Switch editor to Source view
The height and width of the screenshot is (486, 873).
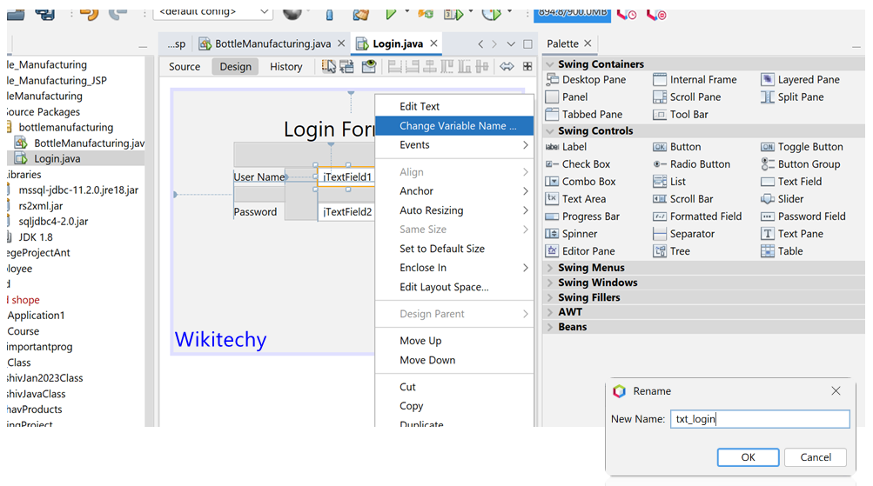tap(185, 67)
